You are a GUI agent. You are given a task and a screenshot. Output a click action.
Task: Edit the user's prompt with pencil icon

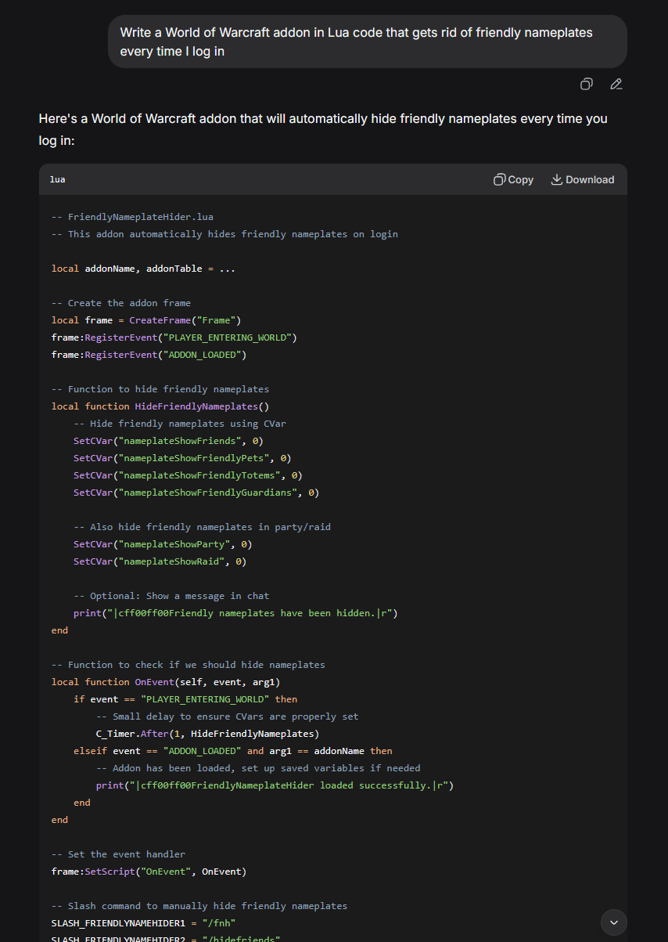click(616, 84)
